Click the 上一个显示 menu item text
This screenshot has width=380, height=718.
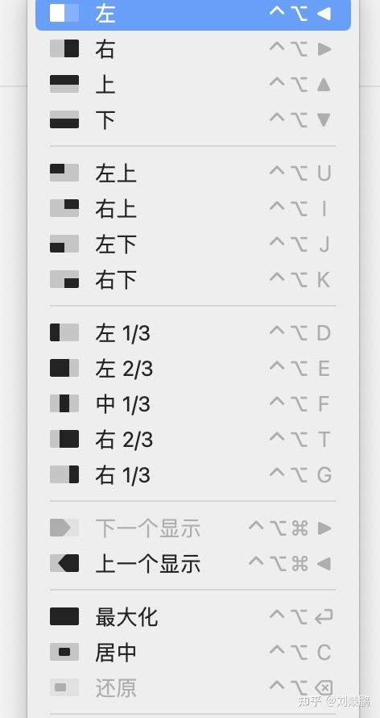[148, 564]
